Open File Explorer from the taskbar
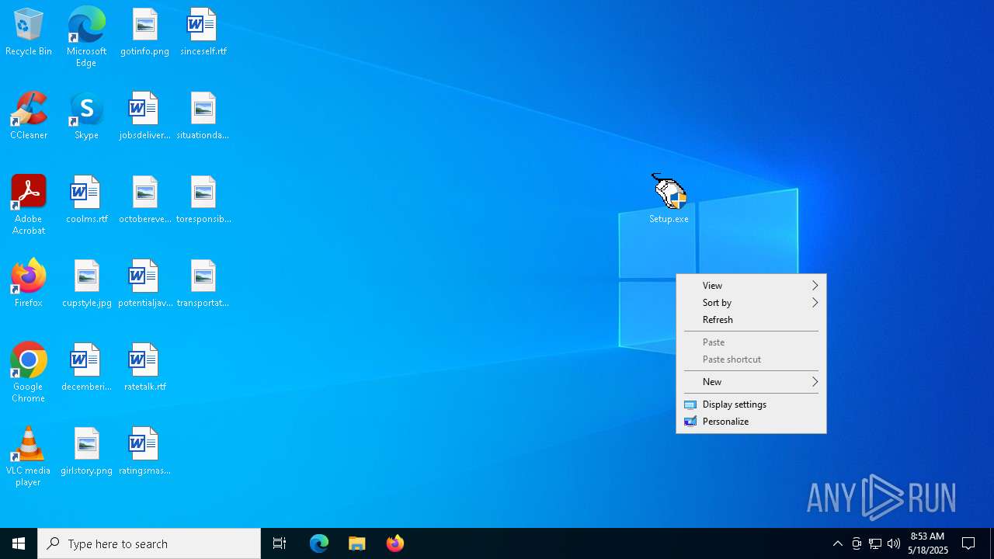 tap(357, 543)
